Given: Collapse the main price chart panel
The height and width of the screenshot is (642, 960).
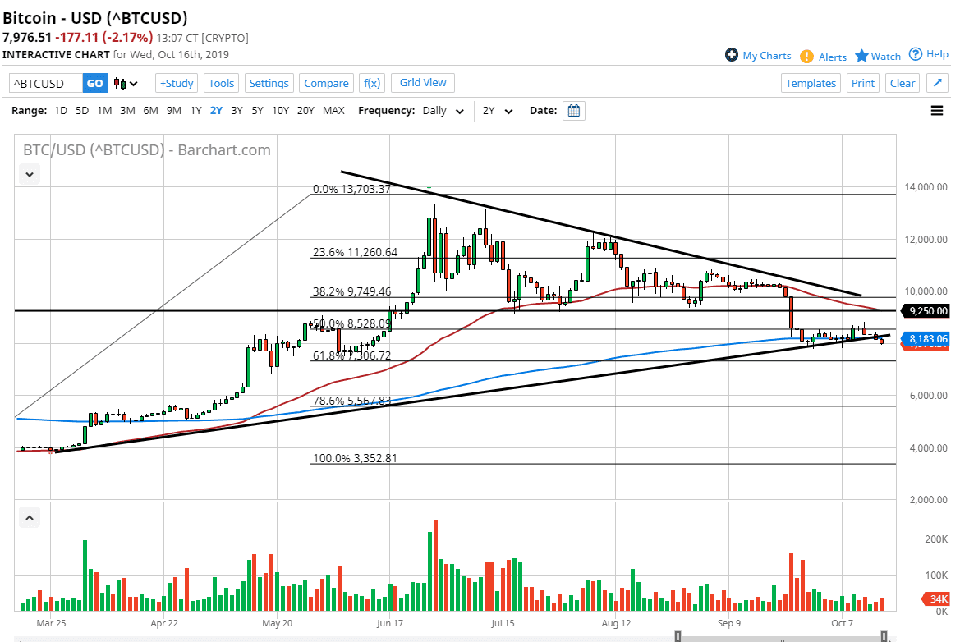Looking at the screenshot, I should tap(29, 174).
